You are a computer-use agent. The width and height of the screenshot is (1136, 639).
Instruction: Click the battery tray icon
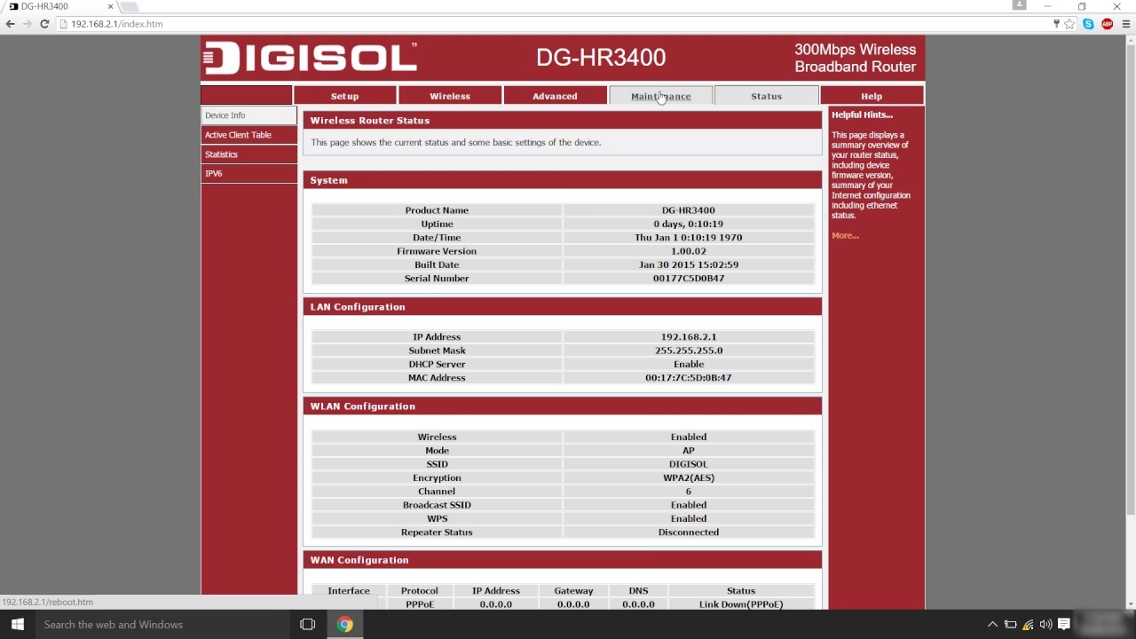1010,625
